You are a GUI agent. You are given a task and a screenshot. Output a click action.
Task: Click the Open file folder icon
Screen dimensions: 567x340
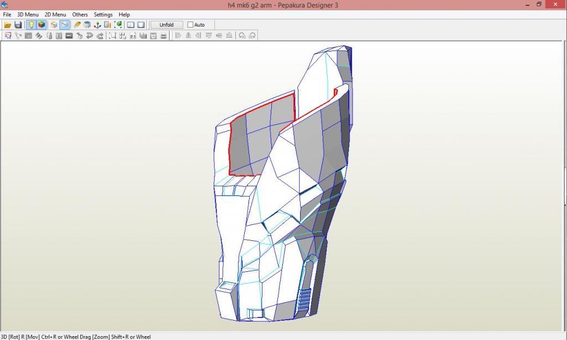click(8, 24)
